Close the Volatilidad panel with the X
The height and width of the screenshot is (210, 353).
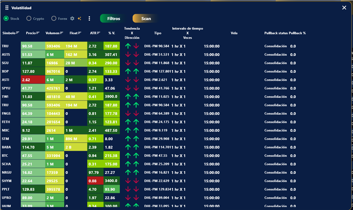pos(344,8)
